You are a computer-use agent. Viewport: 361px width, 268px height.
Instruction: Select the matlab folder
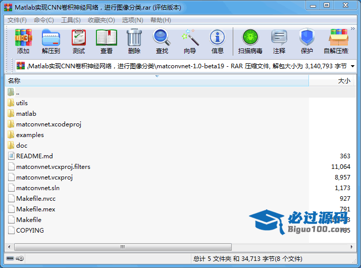tap(26, 113)
